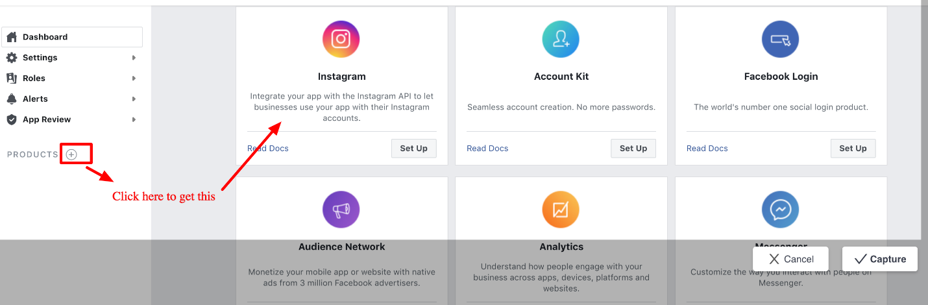Image resolution: width=928 pixels, height=305 pixels.
Task: Click the Account Kit product icon
Action: [x=561, y=39]
